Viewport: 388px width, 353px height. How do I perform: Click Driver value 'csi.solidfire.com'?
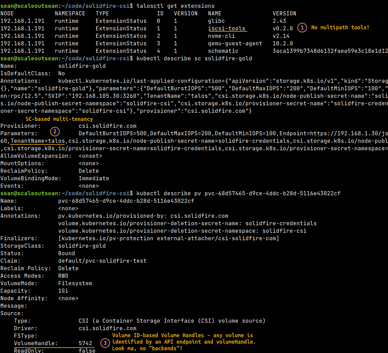click(108, 328)
